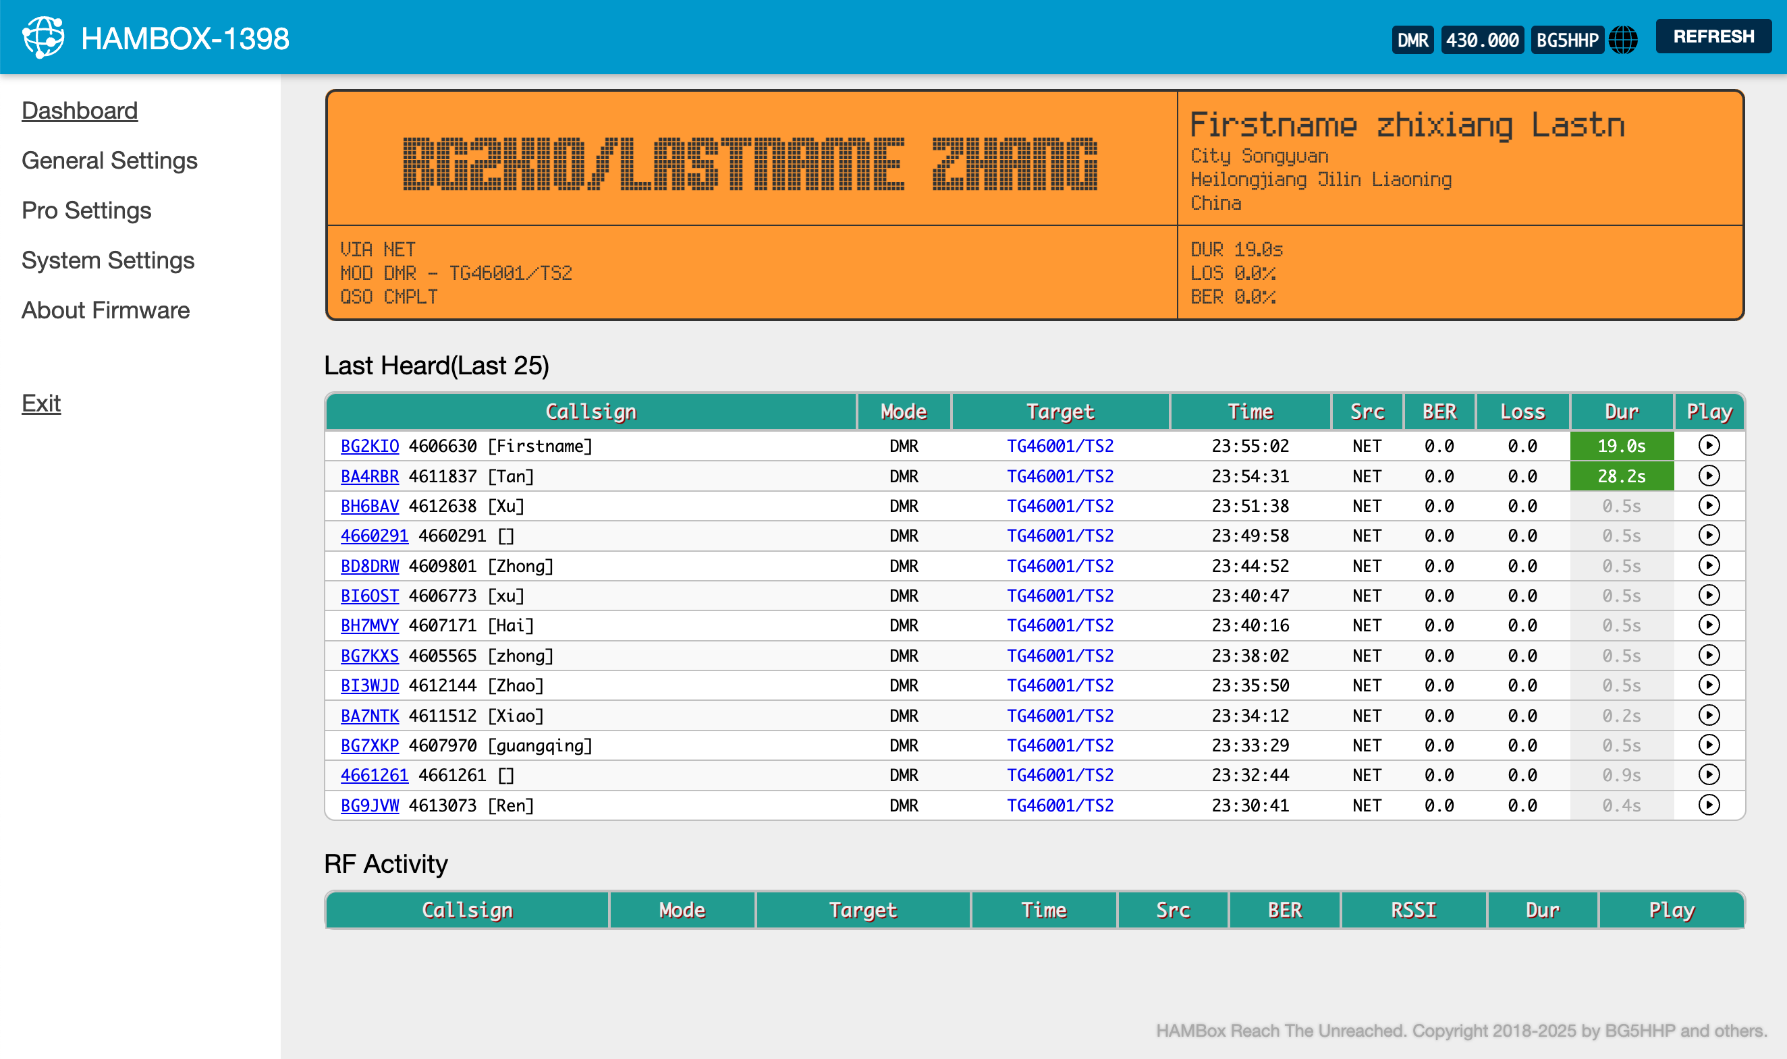Click the RSSI column header in RF Activity

[1413, 910]
